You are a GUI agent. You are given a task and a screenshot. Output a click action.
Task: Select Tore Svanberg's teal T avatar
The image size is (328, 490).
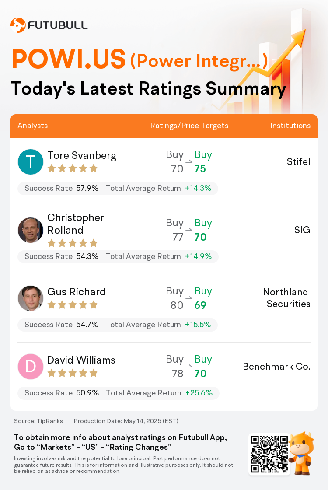pos(31,162)
